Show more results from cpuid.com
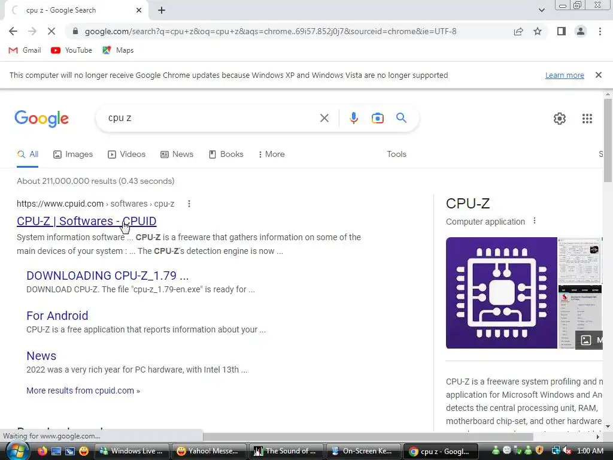This screenshot has height=460, width=613. 83,391
